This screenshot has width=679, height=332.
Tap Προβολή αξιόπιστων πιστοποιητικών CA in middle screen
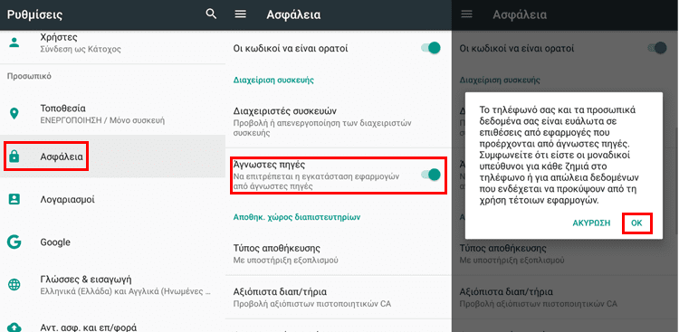coord(312,303)
